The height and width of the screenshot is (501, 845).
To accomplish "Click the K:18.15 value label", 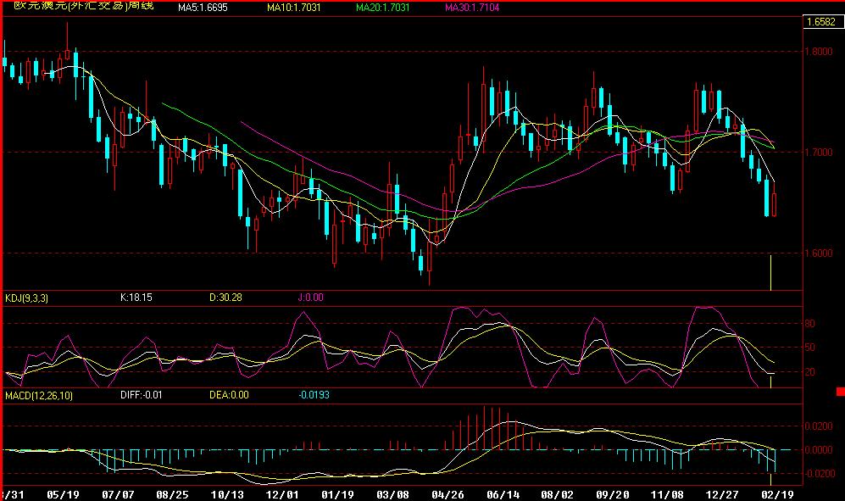I will click(136, 298).
